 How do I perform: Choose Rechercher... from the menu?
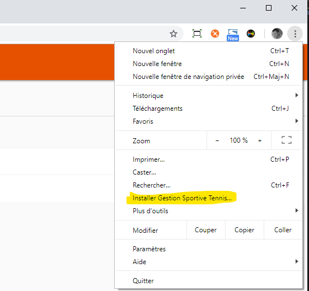tap(208, 185)
